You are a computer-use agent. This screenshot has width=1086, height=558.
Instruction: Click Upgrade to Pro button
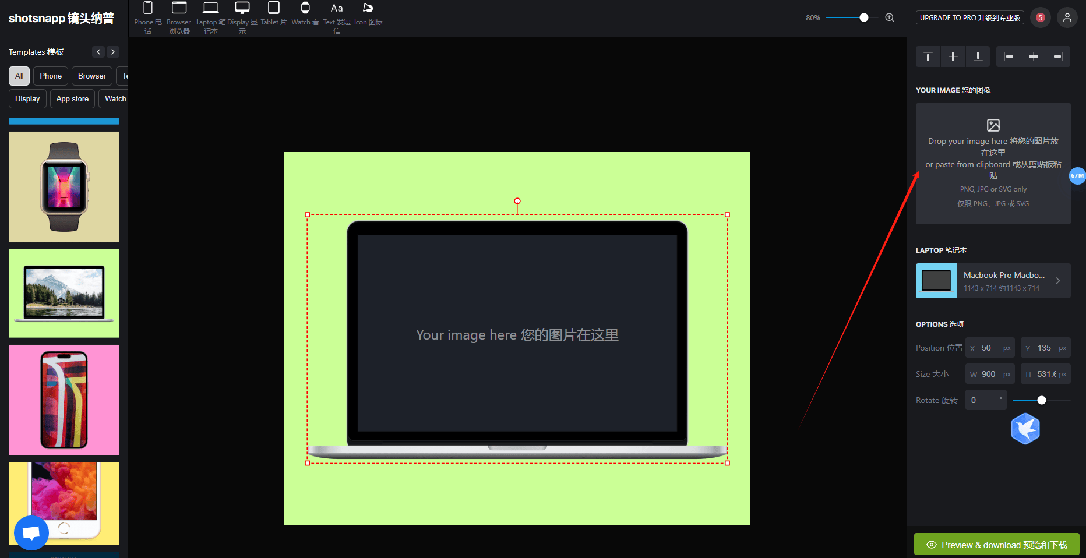pyautogui.click(x=969, y=17)
